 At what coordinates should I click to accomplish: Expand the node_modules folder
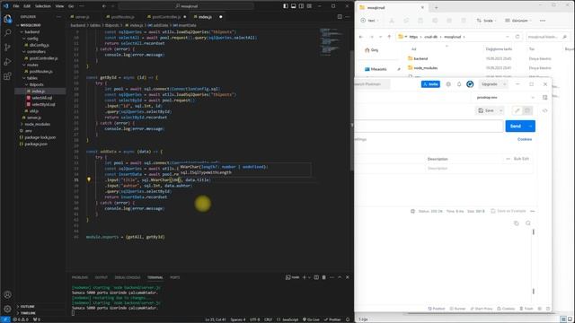pos(22,124)
